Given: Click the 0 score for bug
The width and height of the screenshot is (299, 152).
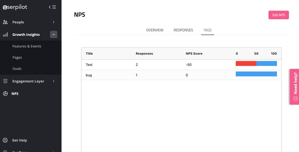Looking at the screenshot, I should (187, 75).
